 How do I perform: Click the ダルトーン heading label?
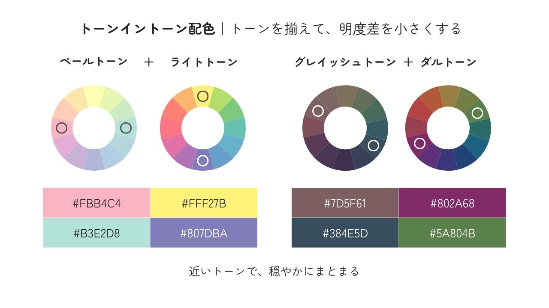pos(448,62)
